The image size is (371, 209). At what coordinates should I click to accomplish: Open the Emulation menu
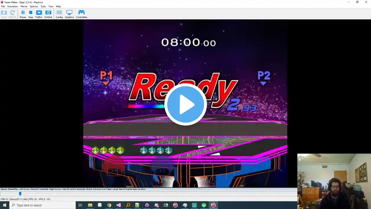click(13, 6)
